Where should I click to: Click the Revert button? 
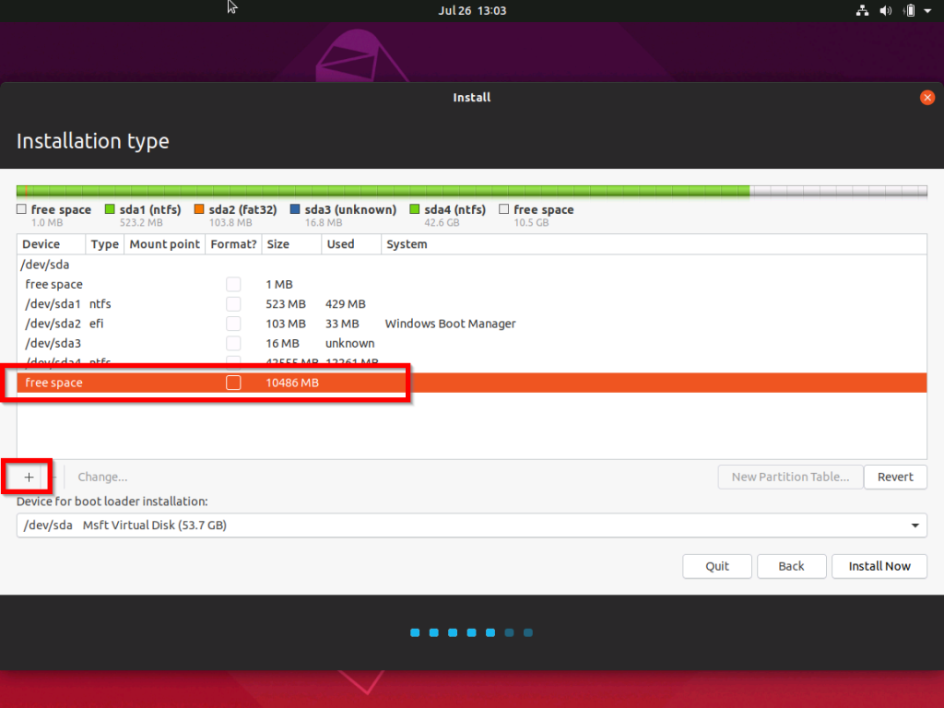pyautogui.click(x=895, y=477)
